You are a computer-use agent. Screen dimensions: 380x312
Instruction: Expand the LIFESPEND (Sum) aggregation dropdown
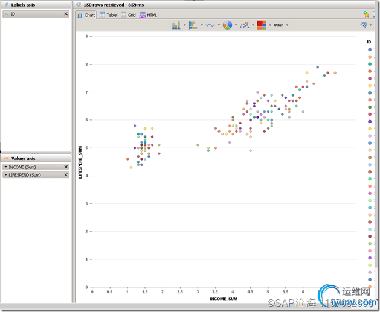click(6, 175)
